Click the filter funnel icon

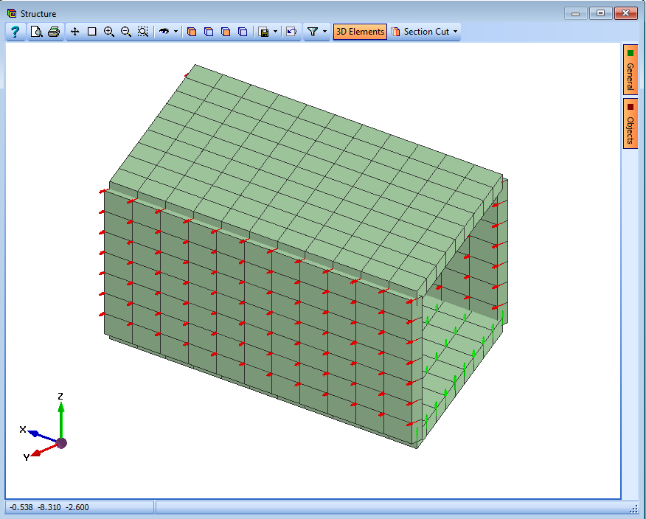click(313, 32)
